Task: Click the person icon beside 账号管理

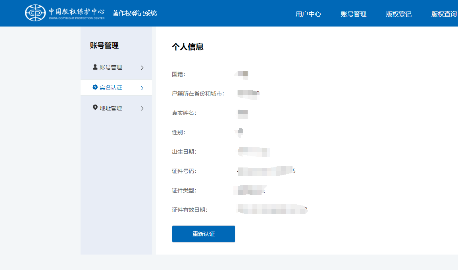Action: (x=95, y=67)
